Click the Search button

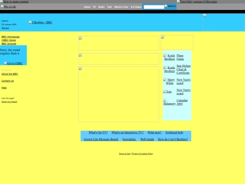point(170,6)
